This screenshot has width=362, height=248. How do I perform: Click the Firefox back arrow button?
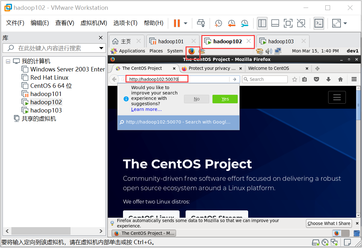114,79
